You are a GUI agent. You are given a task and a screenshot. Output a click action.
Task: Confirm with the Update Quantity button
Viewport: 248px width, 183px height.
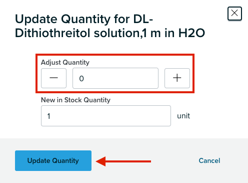(x=53, y=160)
